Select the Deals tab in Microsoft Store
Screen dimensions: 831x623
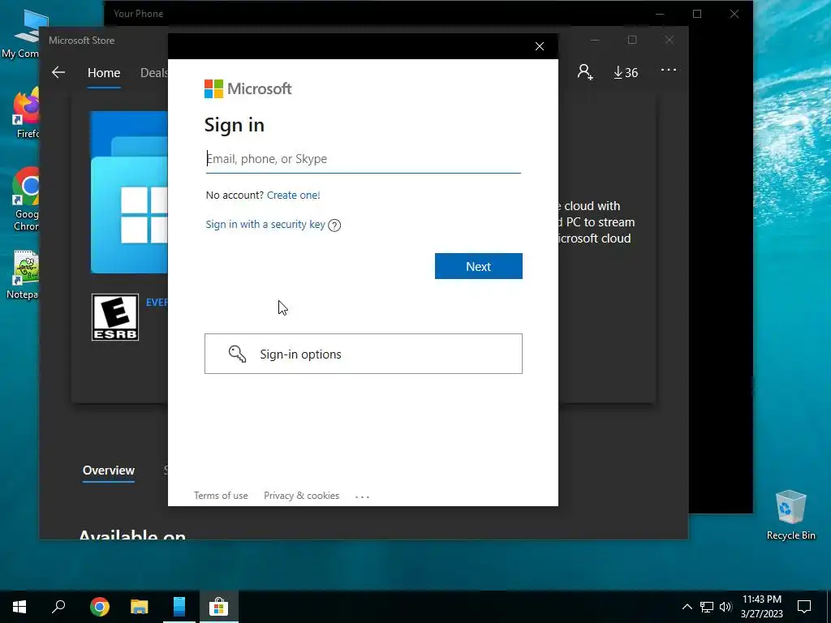(x=153, y=72)
